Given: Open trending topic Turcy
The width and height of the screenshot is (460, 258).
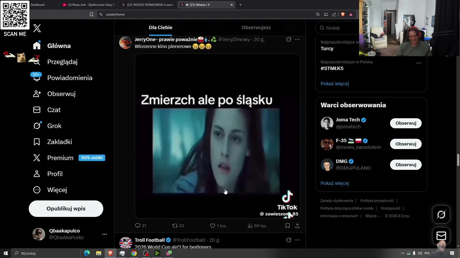Looking at the screenshot, I should click(327, 48).
